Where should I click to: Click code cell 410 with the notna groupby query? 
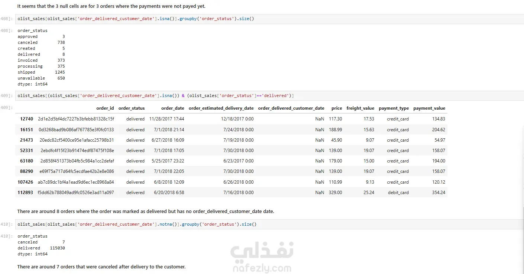pyautogui.click(x=269, y=224)
